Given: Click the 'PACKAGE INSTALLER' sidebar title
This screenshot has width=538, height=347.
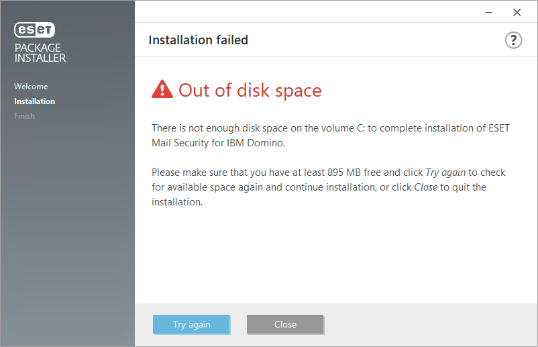Looking at the screenshot, I should [x=40, y=53].
